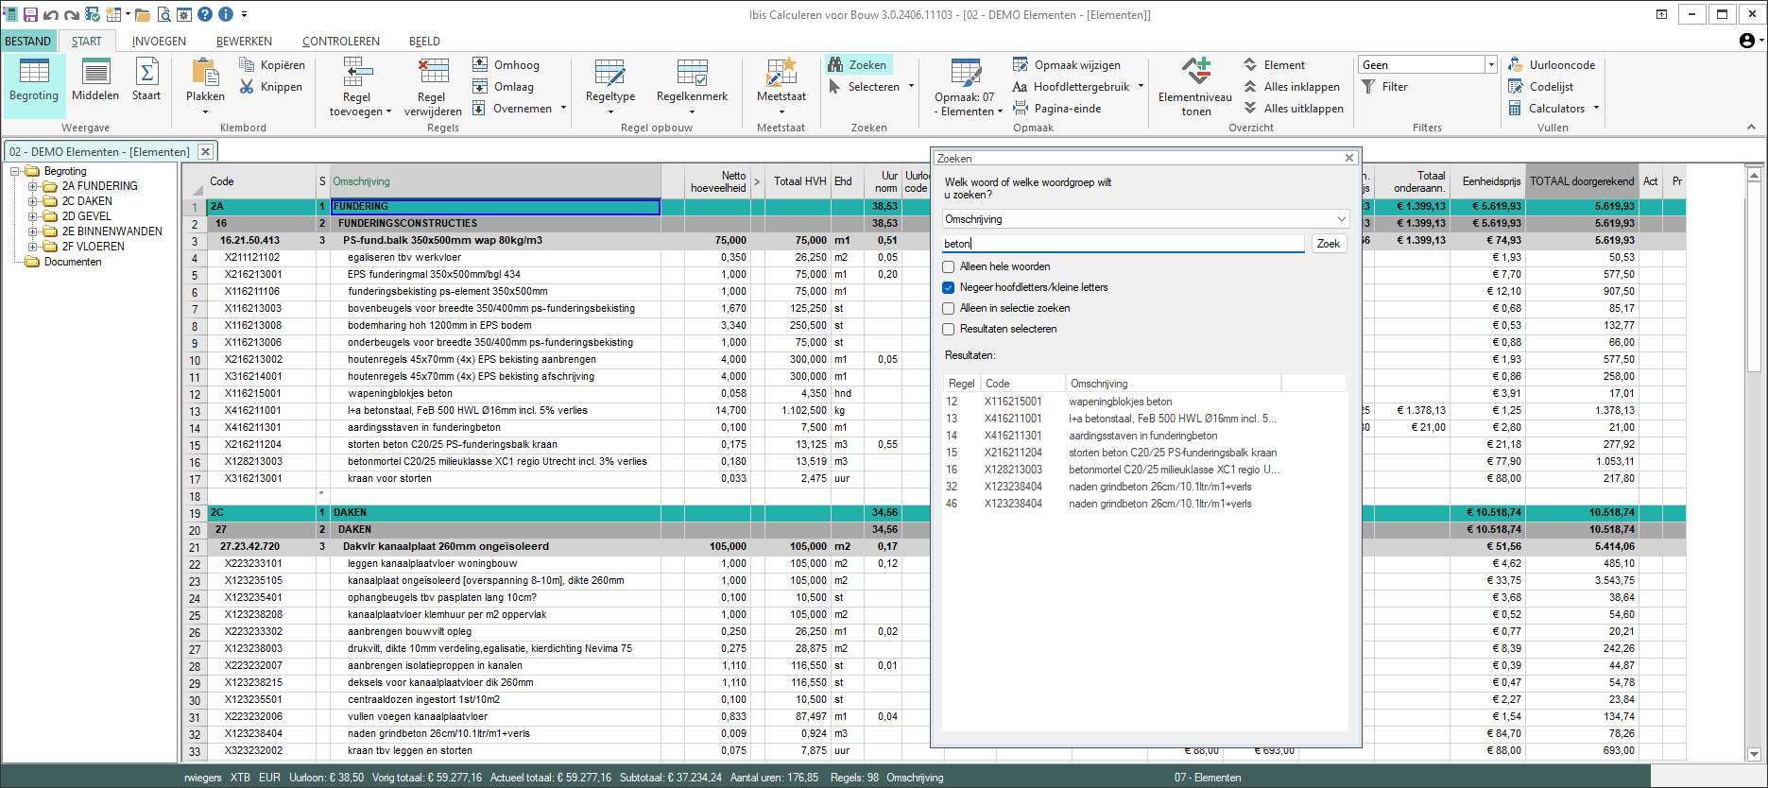Click Elementniveau tonen
1768x788 pixels.
coord(1195,87)
